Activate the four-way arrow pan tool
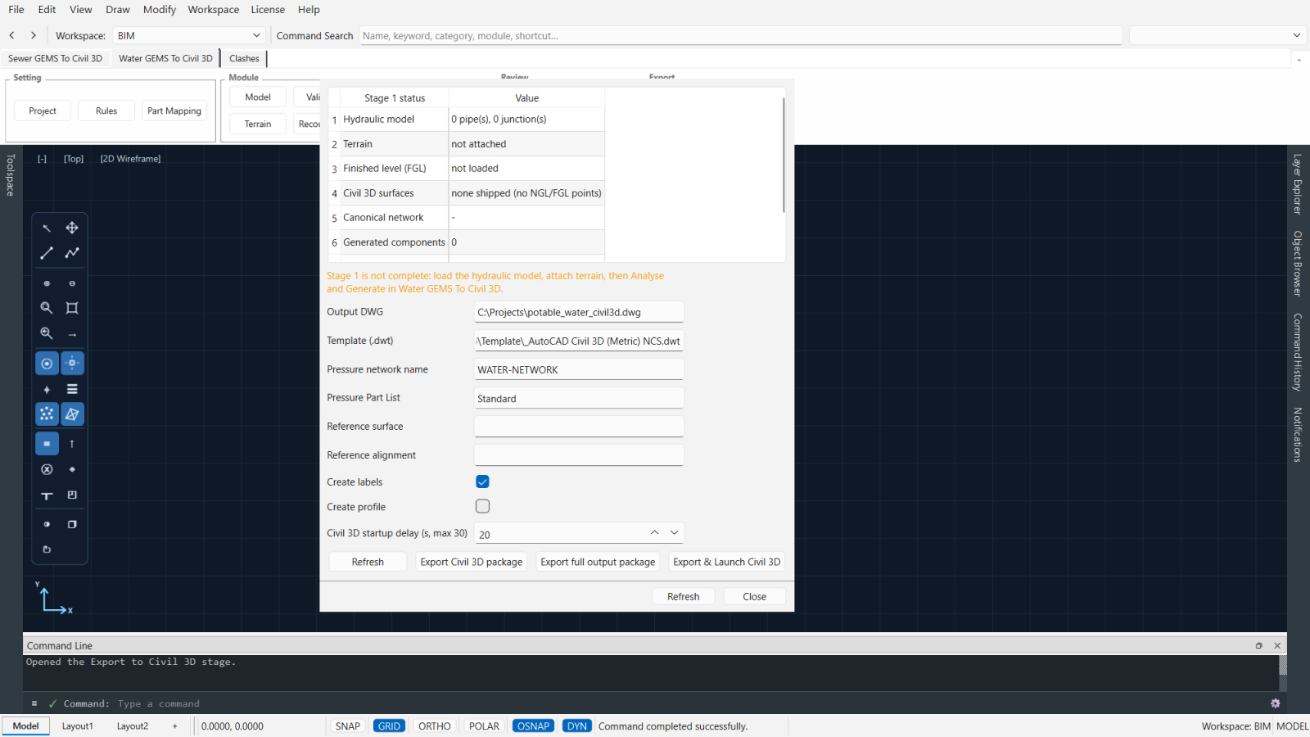 [72, 228]
